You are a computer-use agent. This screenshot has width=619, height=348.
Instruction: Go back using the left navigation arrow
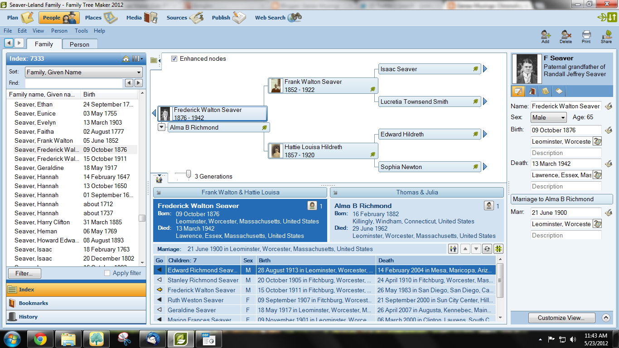(9, 43)
